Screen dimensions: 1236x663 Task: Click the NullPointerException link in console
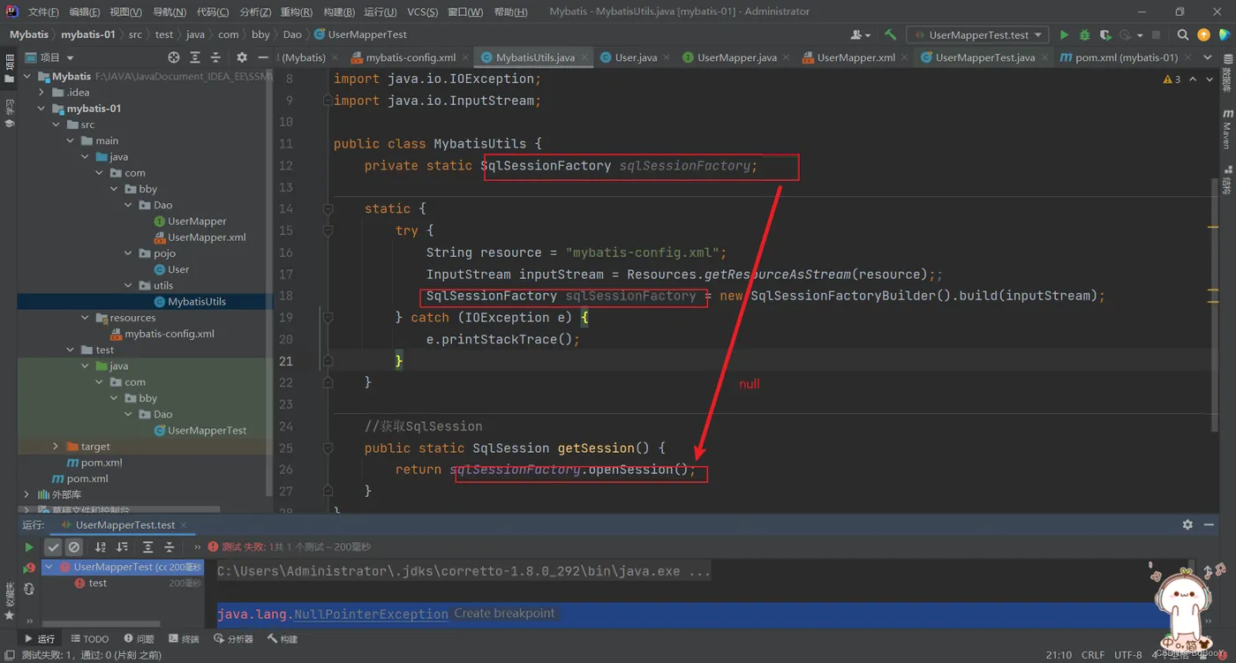pyautogui.click(x=371, y=614)
